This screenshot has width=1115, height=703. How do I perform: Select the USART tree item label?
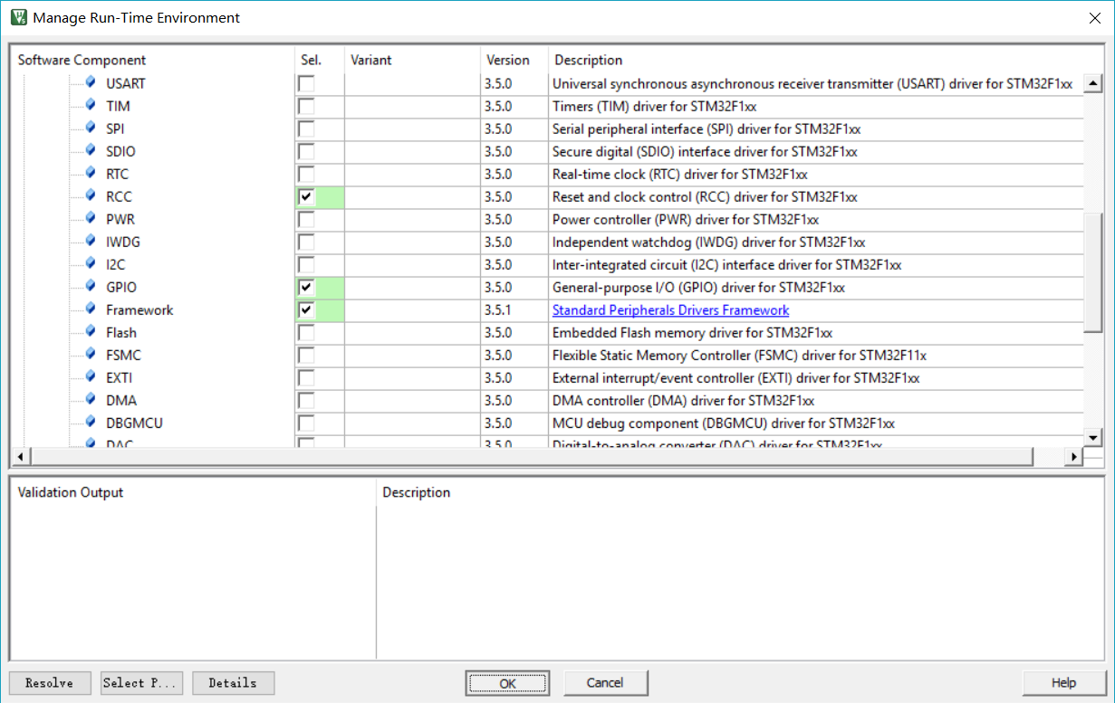point(125,84)
